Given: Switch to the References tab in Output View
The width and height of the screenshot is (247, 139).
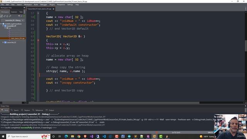Looking at the screenshot, I should tap(37, 110).
